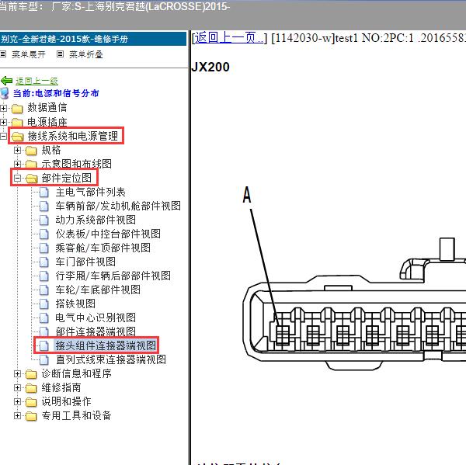This screenshot has width=466, height=465.
Task: Expand the 维修指南 tree node
Action: (x=17, y=387)
